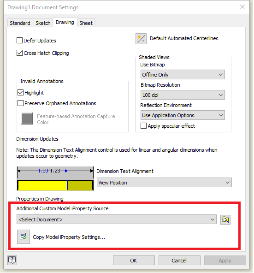Close the Document Settings dialog

(x=242, y=7)
